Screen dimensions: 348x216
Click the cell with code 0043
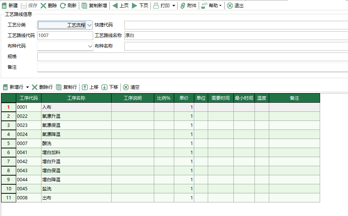click(29, 171)
